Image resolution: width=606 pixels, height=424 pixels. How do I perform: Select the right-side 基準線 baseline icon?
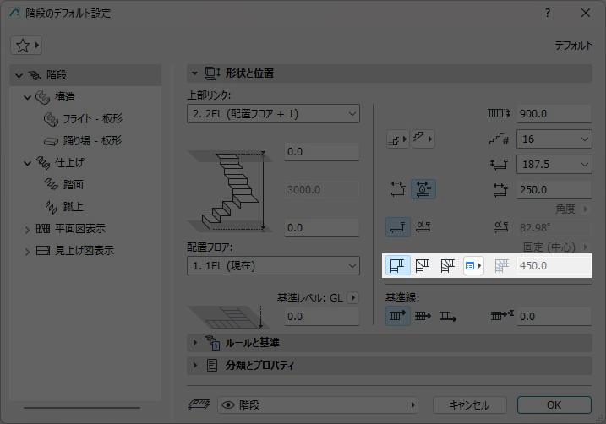(447, 316)
